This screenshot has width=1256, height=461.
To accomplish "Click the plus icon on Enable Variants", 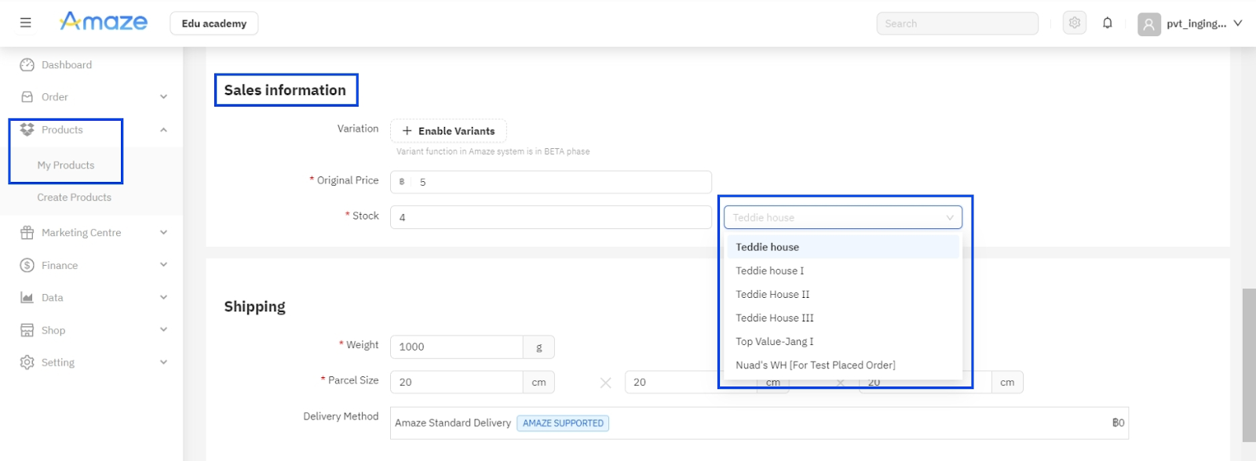I will 407,131.
